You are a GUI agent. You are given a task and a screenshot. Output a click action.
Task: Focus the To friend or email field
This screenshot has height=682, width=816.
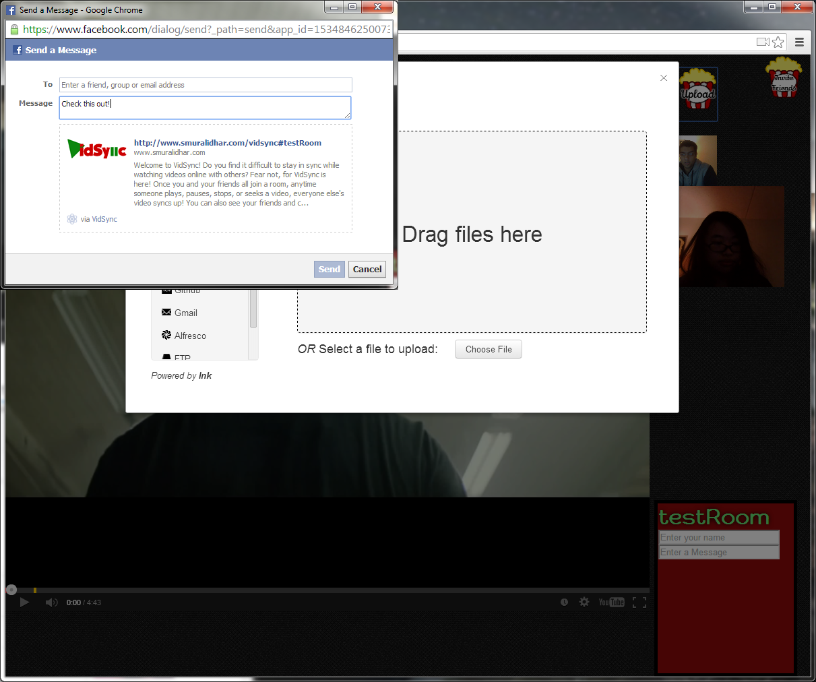point(206,85)
